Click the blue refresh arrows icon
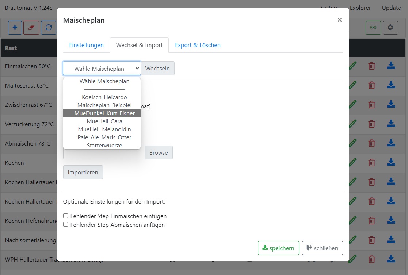 49,28
